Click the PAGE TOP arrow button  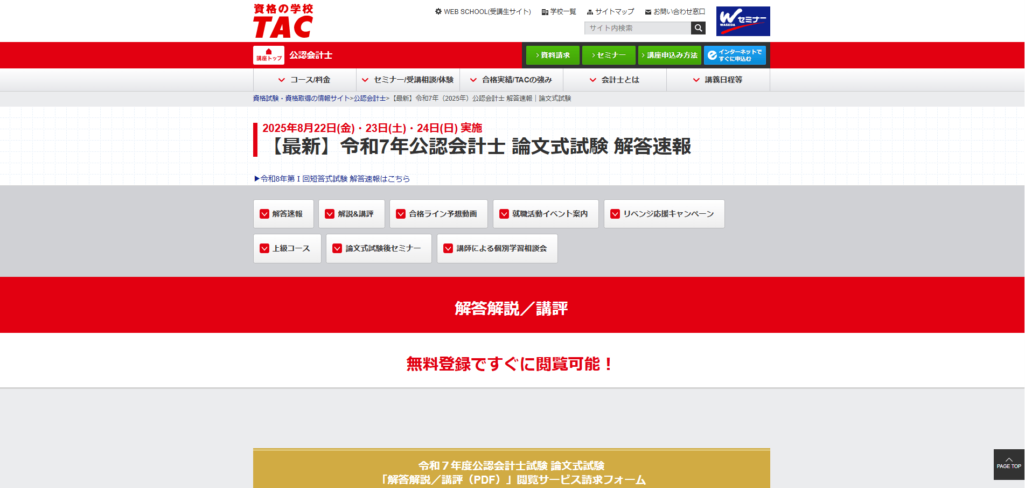tap(1008, 464)
